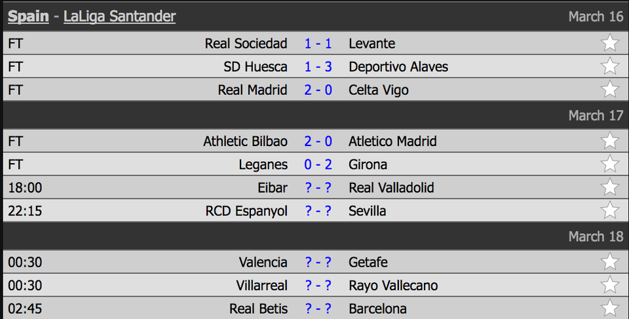Viewport: 629px width, 319px height.
Task: Click the SD Huesca 1 - 3 score
Action: tap(318, 67)
